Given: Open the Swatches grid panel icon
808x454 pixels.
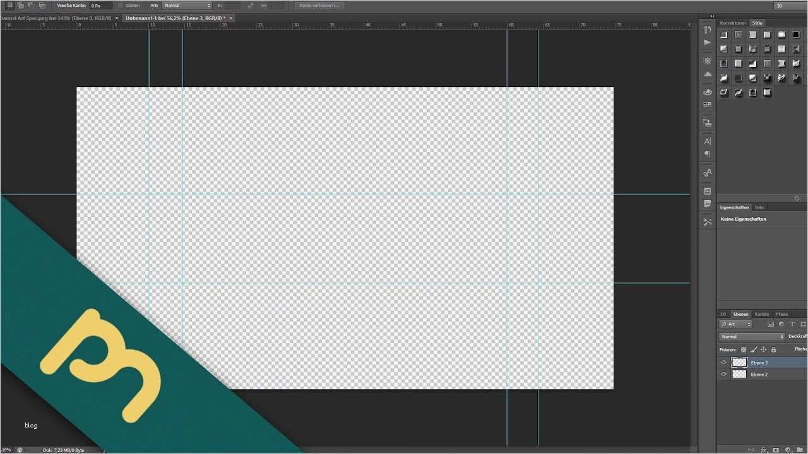Looking at the screenshot, I should [708, 105].
